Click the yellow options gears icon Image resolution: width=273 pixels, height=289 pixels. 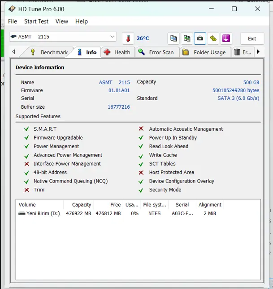pyautogui.click(x=213, y=38)
